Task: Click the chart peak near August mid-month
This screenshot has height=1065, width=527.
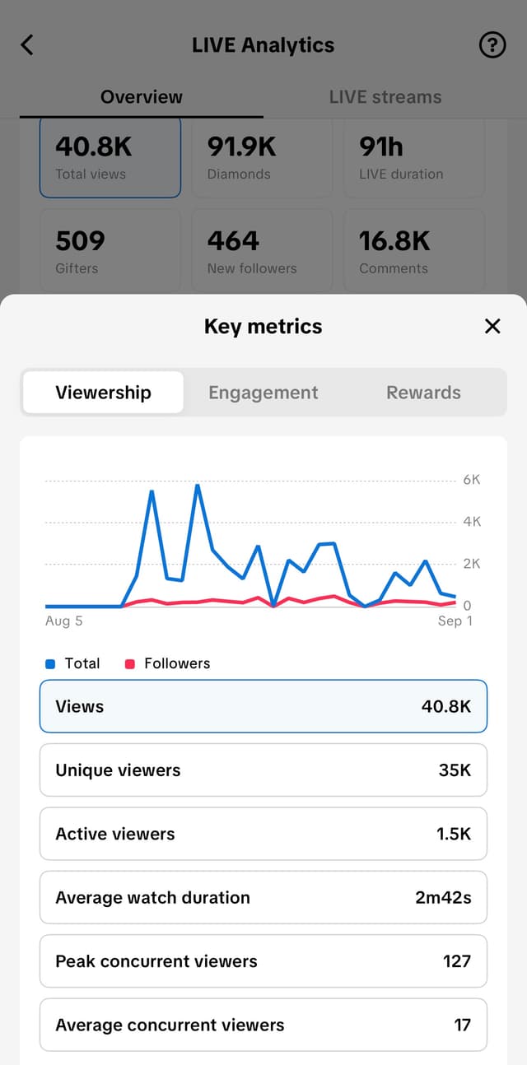Action: pos(198,487)
